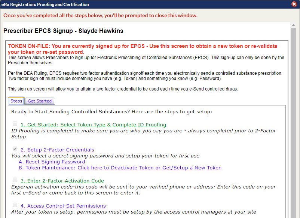Click the window title 'eRx Registration: Proofing and Certification'
The width and height of the screenshot is (300, 218).
[x=45, y=4]
